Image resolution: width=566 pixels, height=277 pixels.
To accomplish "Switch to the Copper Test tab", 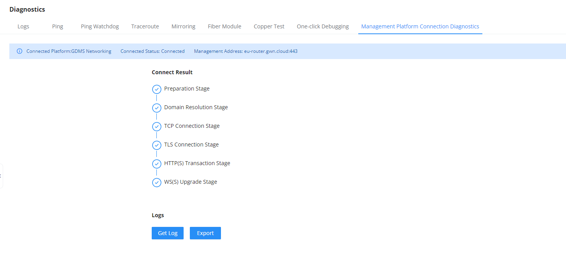I will tap(269, 26).
